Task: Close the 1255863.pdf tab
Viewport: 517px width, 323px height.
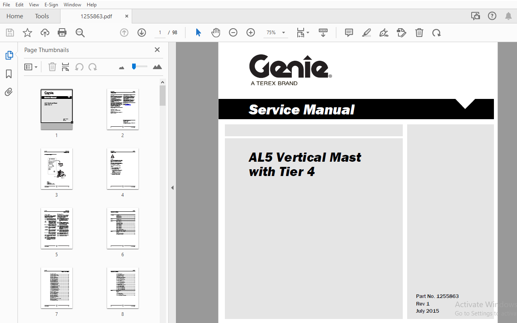Action: pyautogui.click(x=127, y=16)
